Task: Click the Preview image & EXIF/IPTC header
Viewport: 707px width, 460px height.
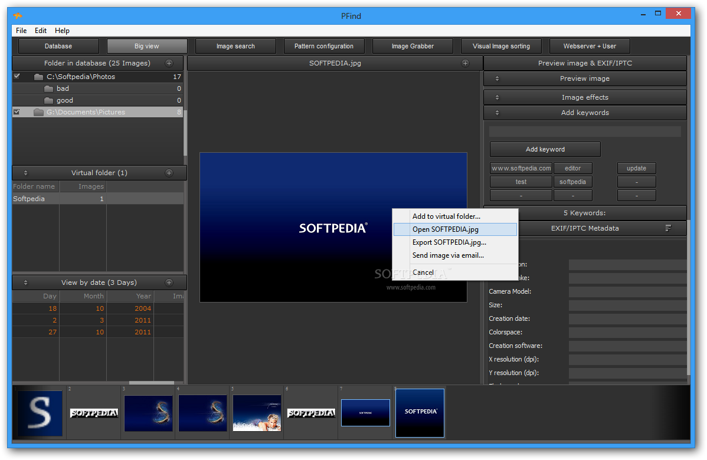Action: pos(585,63)
